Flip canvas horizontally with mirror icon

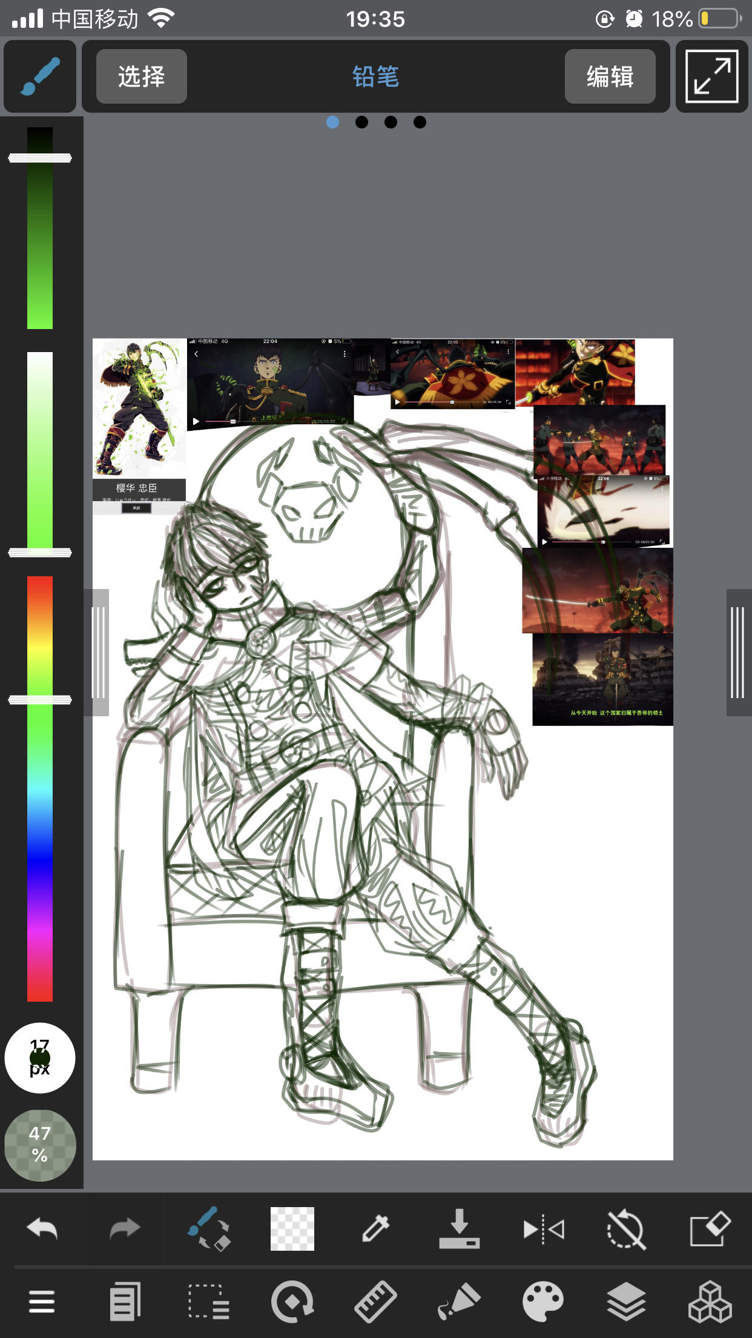(543, 1229)
